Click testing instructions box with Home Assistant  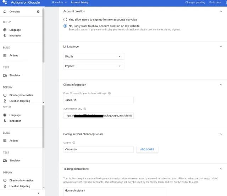click(115, 192)
